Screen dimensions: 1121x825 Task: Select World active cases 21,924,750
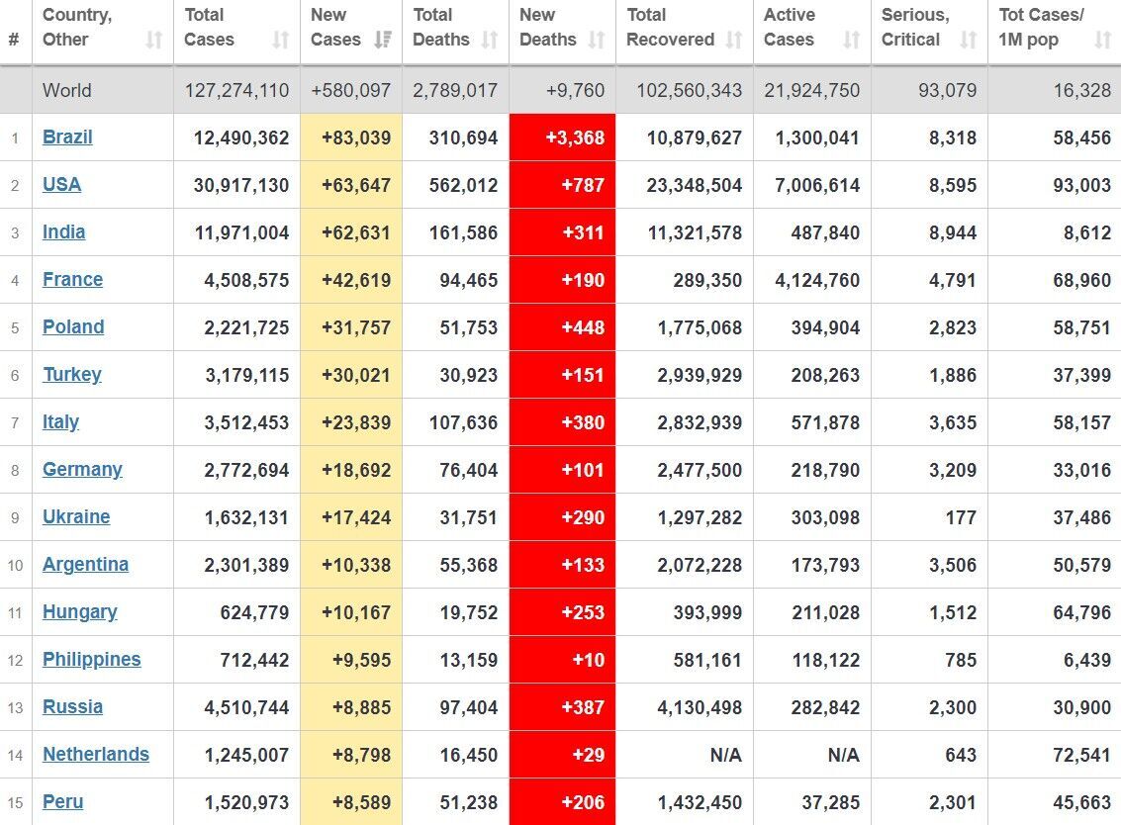click(x=812, y=90)
